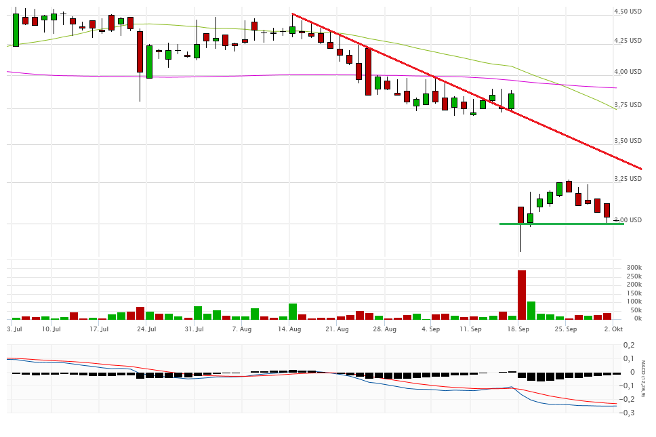The height and width of the screenshot is (437, 656).
Task: Click the 24. Jul date label
Action: tap(147, 329)
